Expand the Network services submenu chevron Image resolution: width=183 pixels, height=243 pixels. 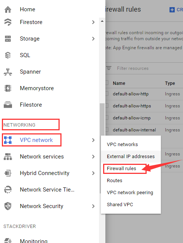tap(93, 157)
